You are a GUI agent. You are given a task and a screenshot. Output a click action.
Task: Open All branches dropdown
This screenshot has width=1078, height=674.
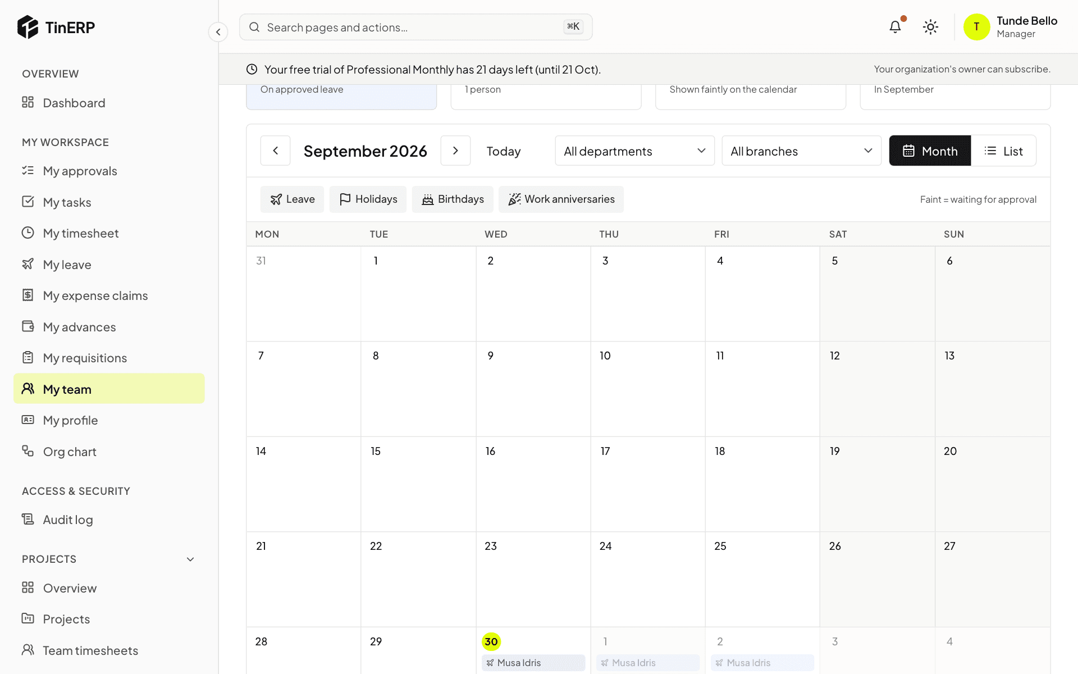[801, 151]
